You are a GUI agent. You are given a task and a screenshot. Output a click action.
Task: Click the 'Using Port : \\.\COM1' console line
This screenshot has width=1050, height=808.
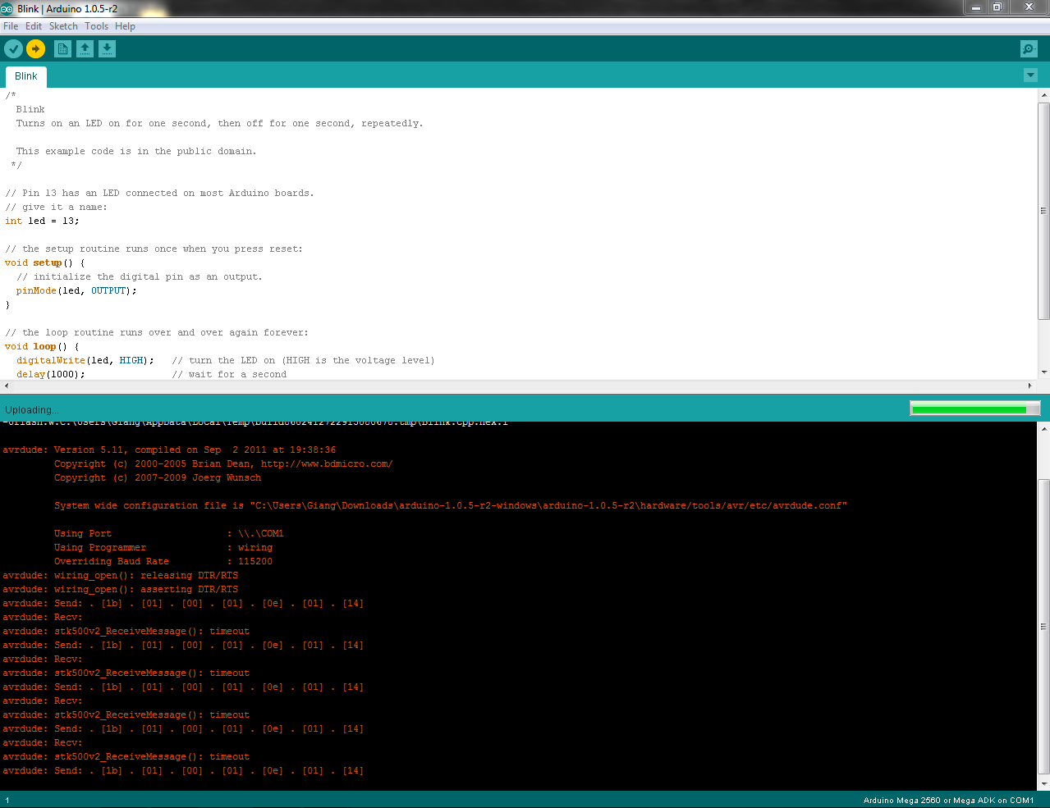click(169, 533)
